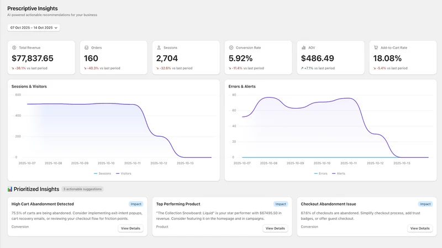Toggle Alerts series in chart legend
The width and height of the screenshot is (442, 248).
338,174
